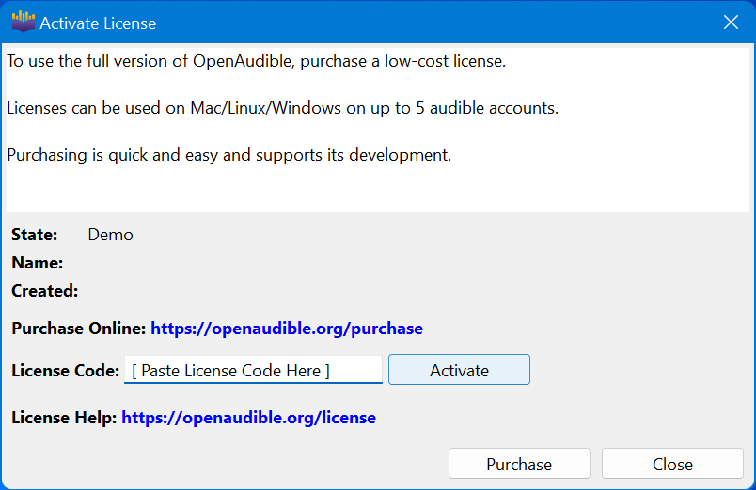Screen dimensions: 756x490
Task: Click the State label
Action: pyautogui.click(x=34, y=235)
